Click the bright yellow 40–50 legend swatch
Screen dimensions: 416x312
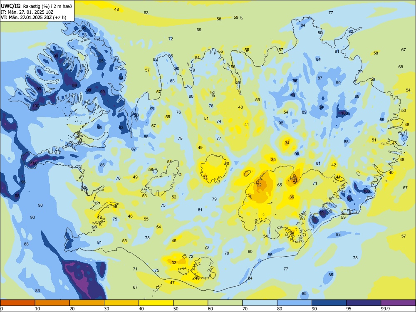(156, 303)
